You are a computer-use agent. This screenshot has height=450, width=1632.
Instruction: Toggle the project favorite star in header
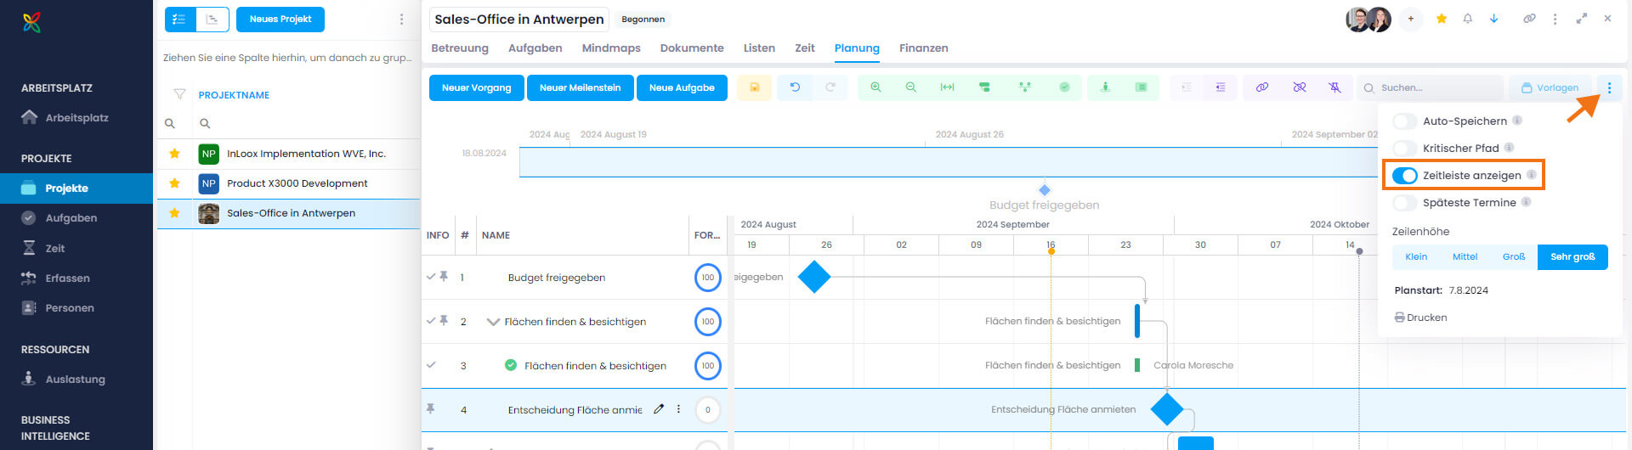pos(1442,19)
